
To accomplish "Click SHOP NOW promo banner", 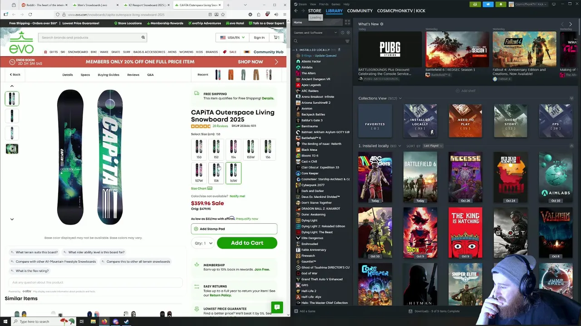I will click(250, 62).
